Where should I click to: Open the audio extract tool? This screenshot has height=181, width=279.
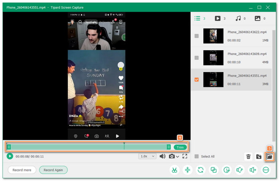point(240,170)
